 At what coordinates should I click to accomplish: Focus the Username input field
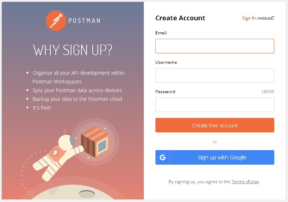coord(215,75)
